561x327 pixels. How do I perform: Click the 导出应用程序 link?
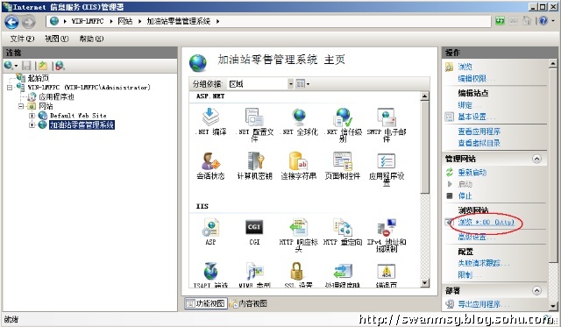tap(483, 304)
